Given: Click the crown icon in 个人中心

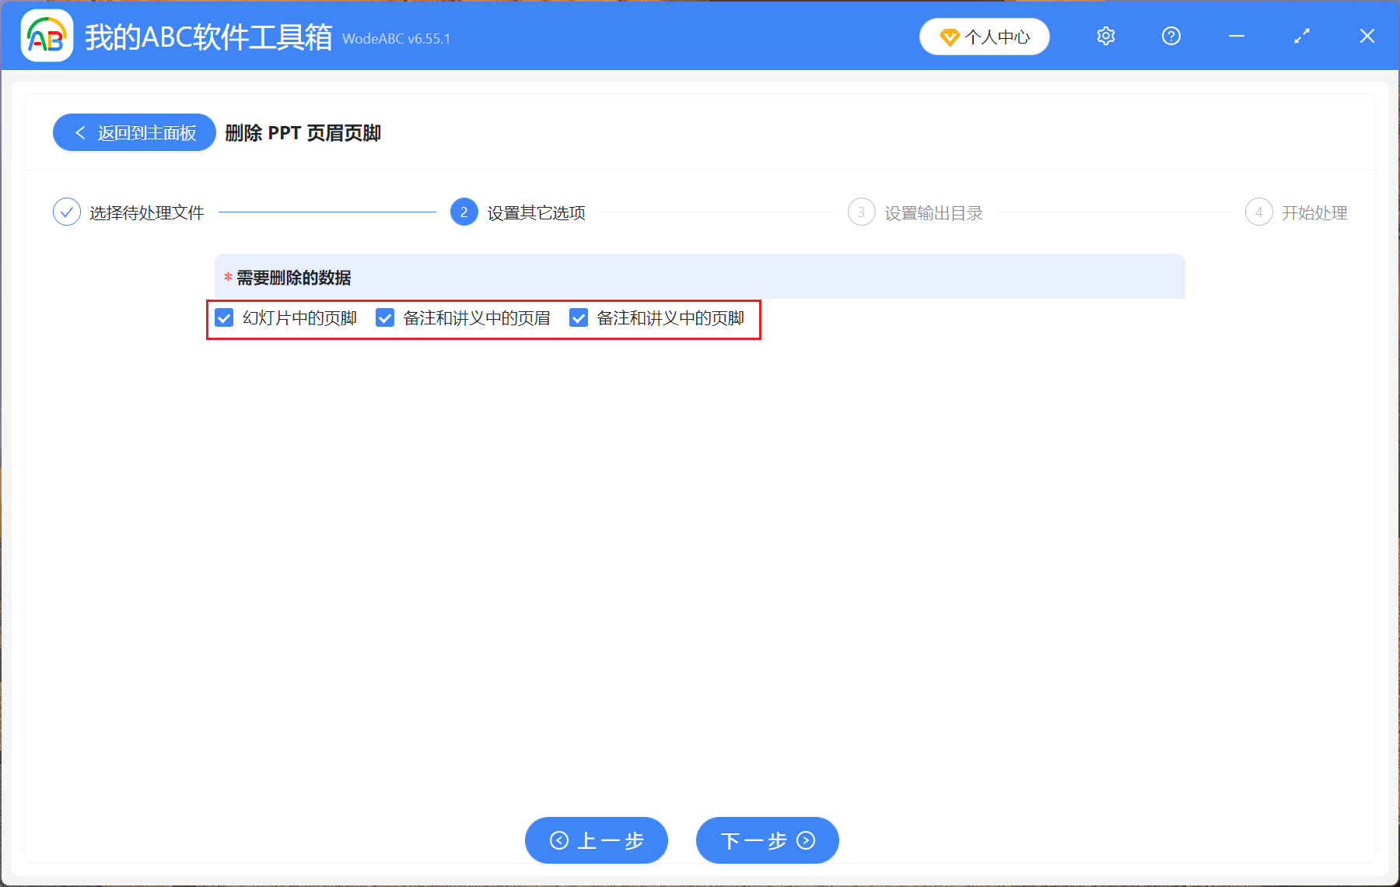Looking at the screenshot, I should pos(949,36).
